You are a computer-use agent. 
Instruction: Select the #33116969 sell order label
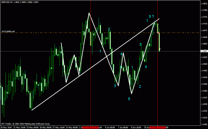(8, 32)
